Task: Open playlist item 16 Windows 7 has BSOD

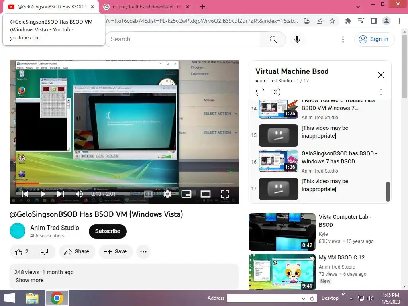Action: point(318,162)
